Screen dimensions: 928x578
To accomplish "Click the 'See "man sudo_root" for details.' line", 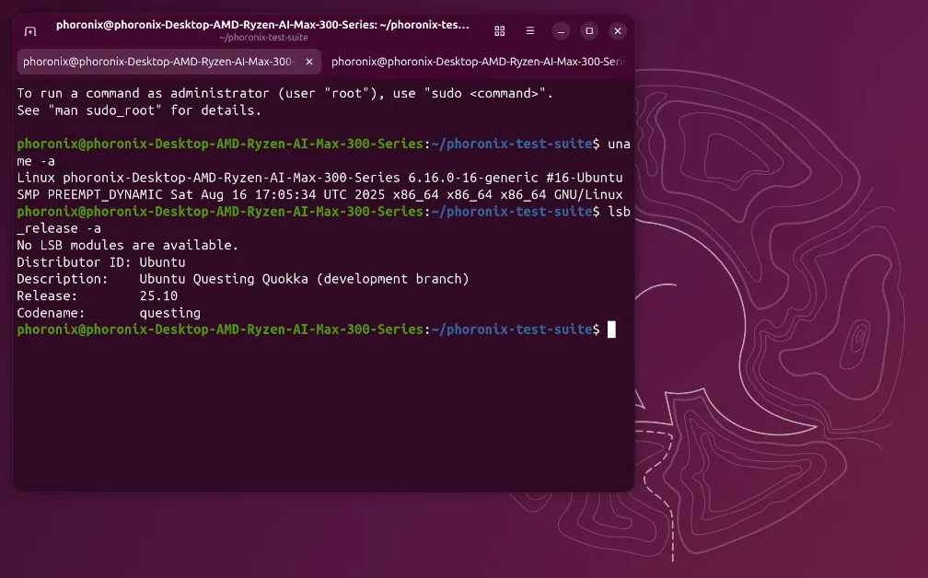I will click(139, 110).
